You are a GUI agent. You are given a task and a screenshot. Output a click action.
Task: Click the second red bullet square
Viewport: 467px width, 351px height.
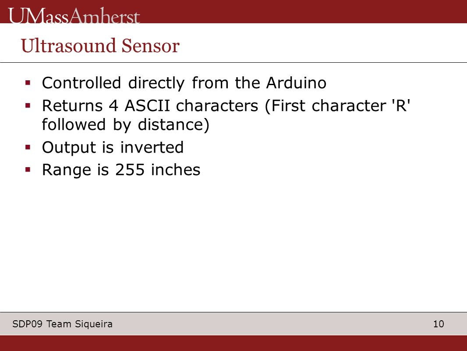tap(28, 105)
